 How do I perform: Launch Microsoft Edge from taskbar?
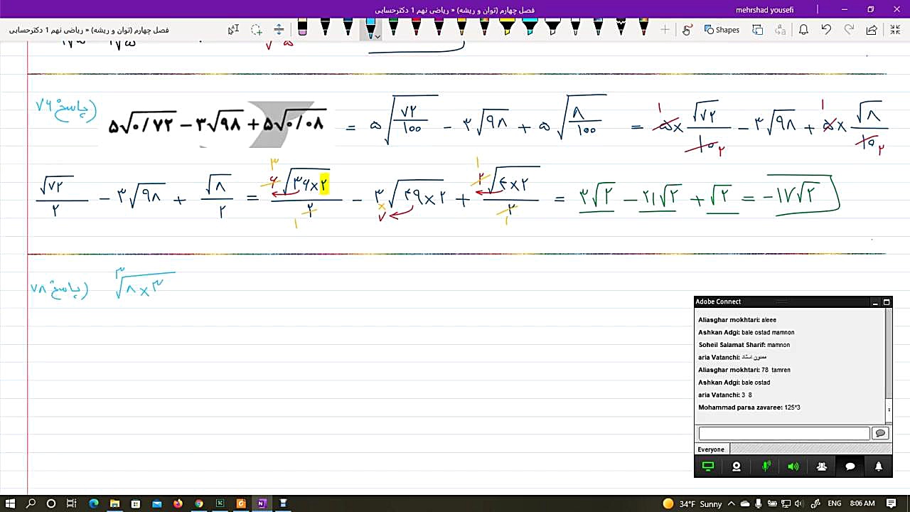point(93,503)
